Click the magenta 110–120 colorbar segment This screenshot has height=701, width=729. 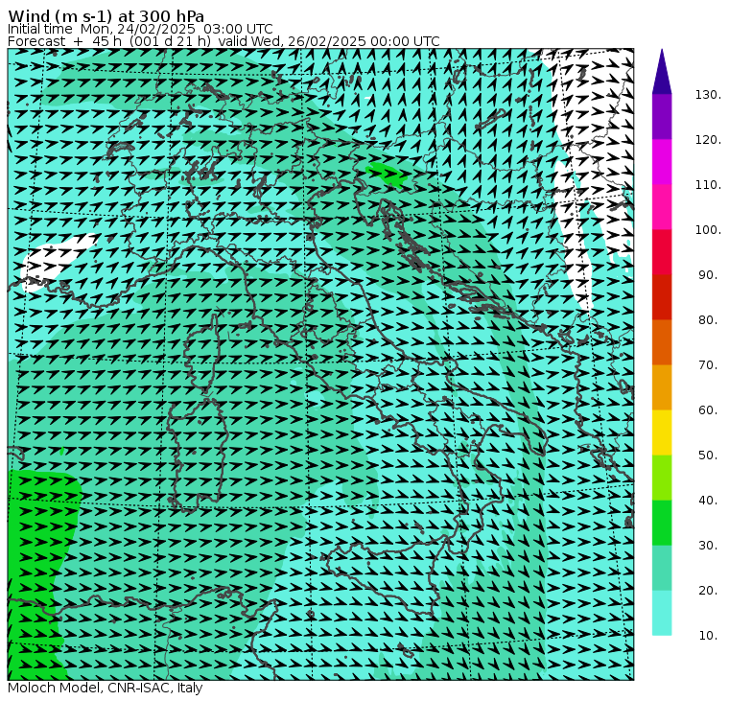(662, 162)
